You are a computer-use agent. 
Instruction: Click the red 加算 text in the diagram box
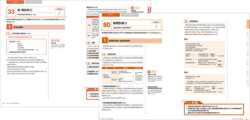pos(18,41)
